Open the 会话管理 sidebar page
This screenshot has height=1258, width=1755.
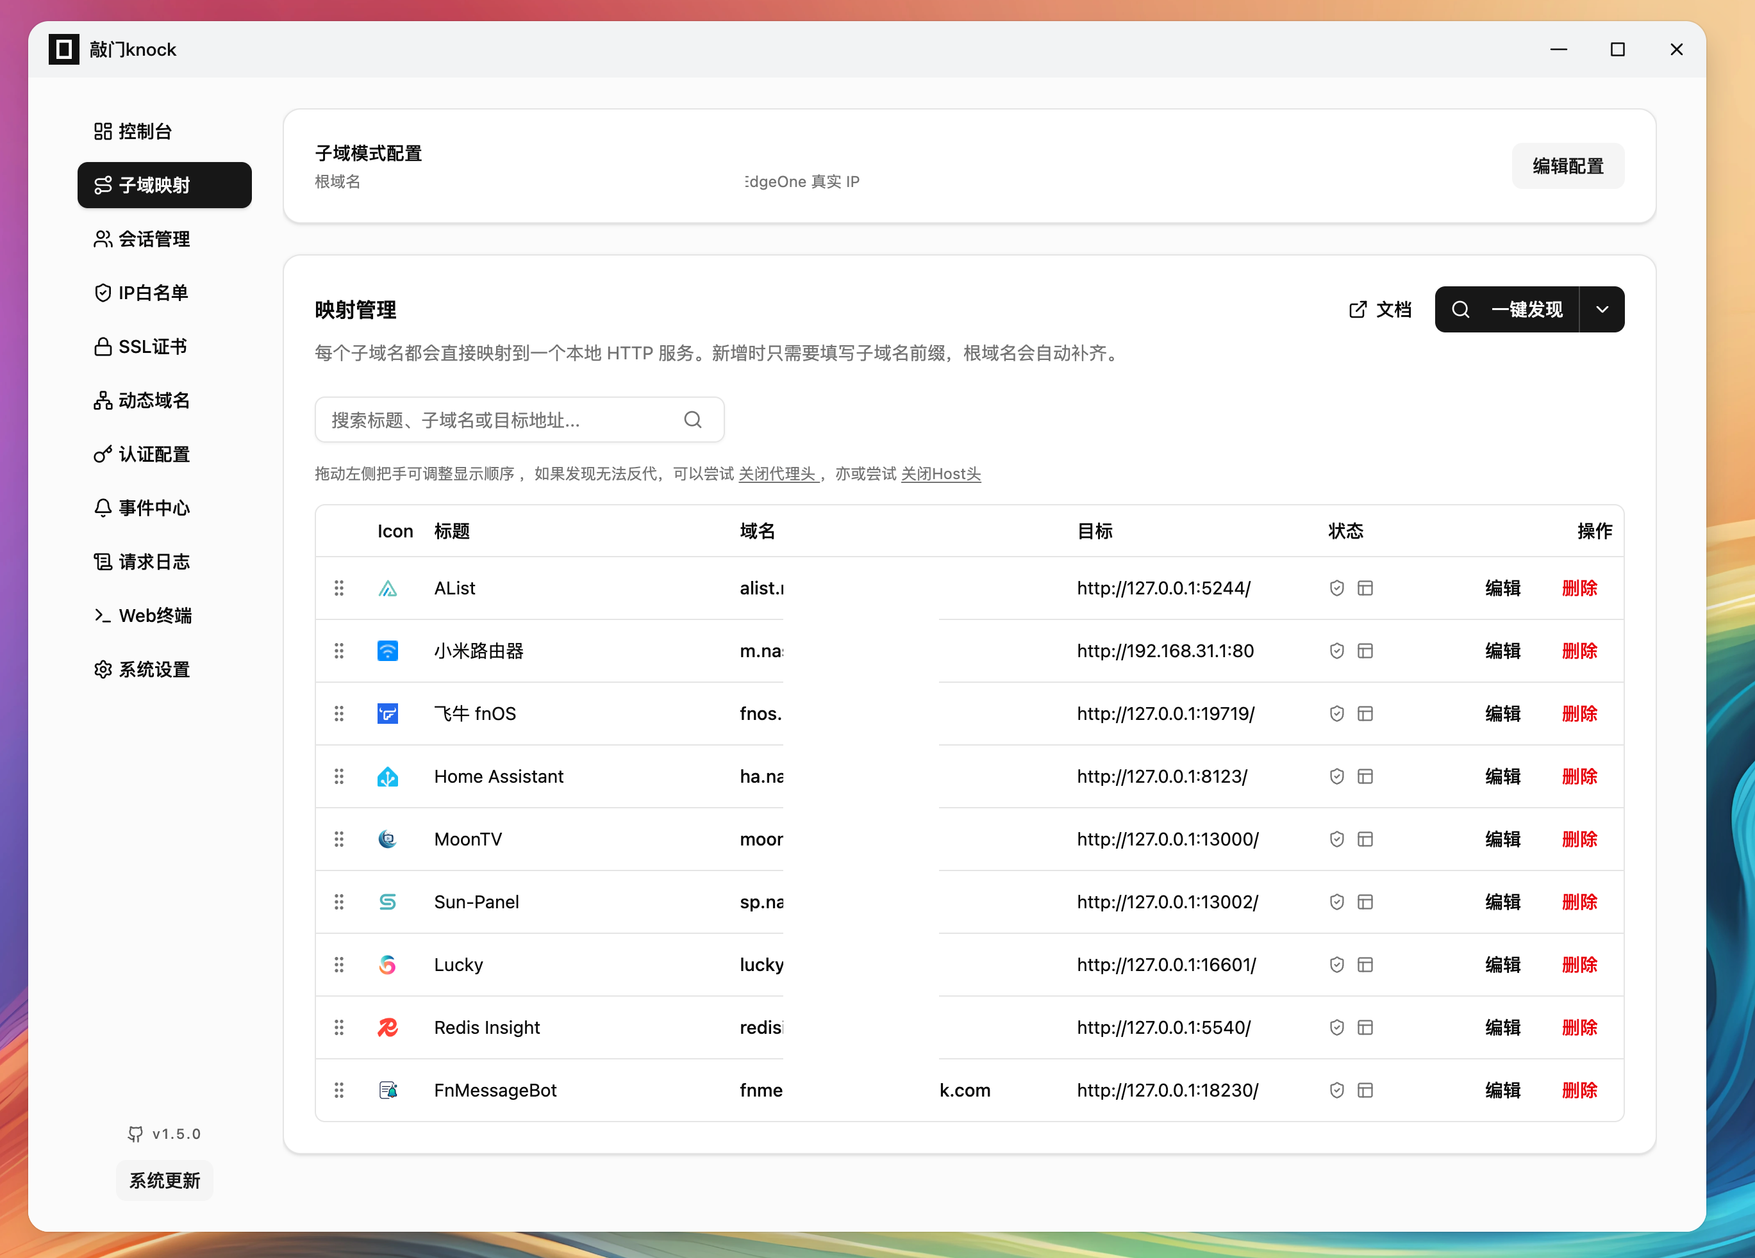[x=154, y=239]
